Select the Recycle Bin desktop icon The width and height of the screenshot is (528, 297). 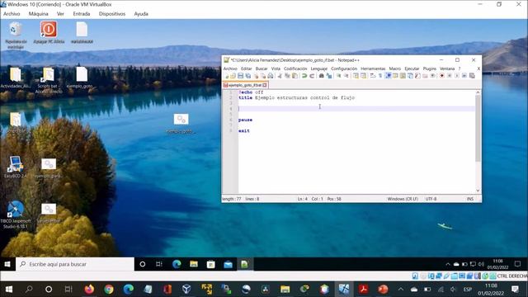click(x=16, y=35)
